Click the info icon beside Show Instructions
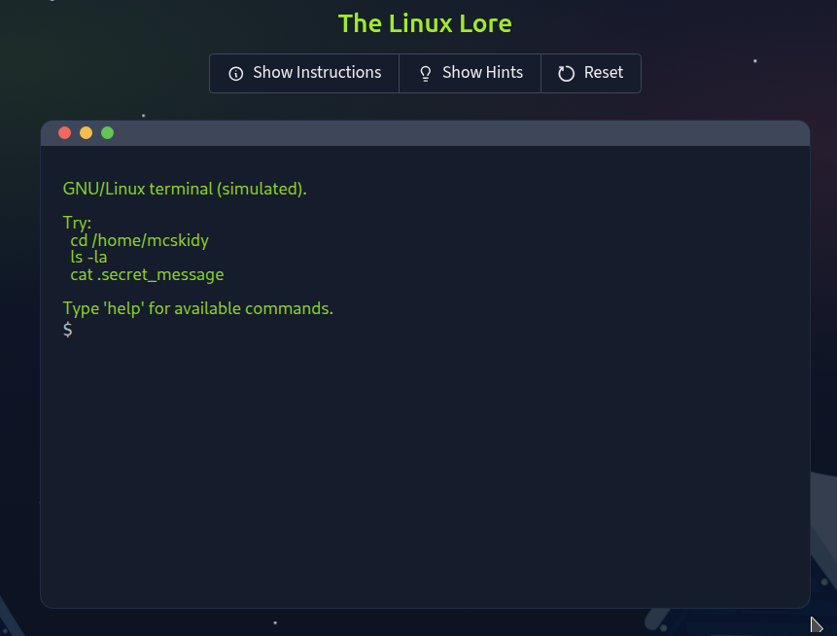The width and height of the screenshot is (837, 636). pos(235,74)
